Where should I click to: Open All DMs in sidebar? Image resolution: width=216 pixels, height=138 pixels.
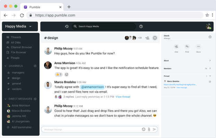coord(14,43)
